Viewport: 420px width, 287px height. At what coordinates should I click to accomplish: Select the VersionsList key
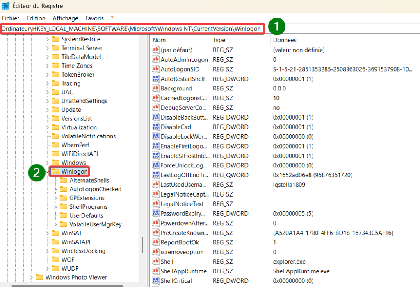77,118
